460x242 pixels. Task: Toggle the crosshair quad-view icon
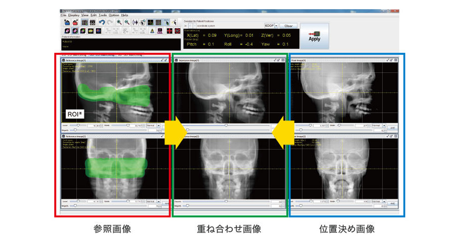coord(150,22)
